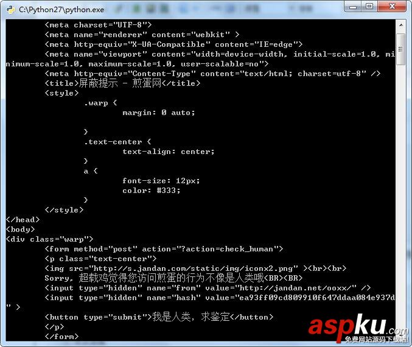Click the "color: #333;" style line
Viewport: 412px width, 347px height.
pyautogui.click(x=152, y=191)
